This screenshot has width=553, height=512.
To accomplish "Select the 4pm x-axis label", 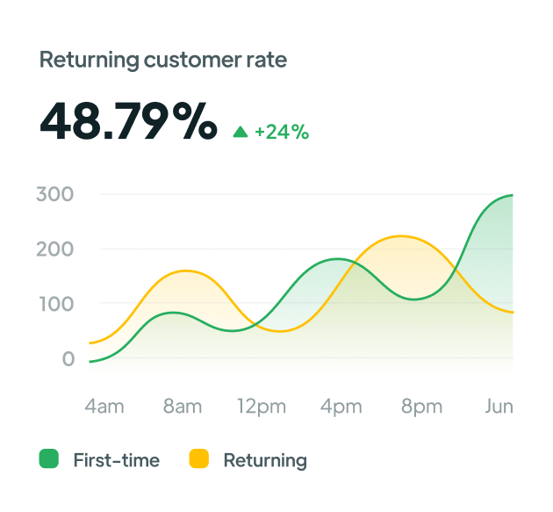I will [341, 406].
